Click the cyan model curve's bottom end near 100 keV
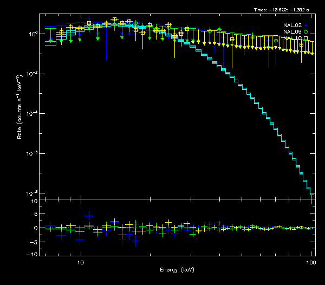The image size is (325, 285). tap(311, 192)
